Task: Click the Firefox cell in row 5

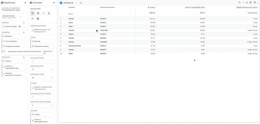Action: 71,34
